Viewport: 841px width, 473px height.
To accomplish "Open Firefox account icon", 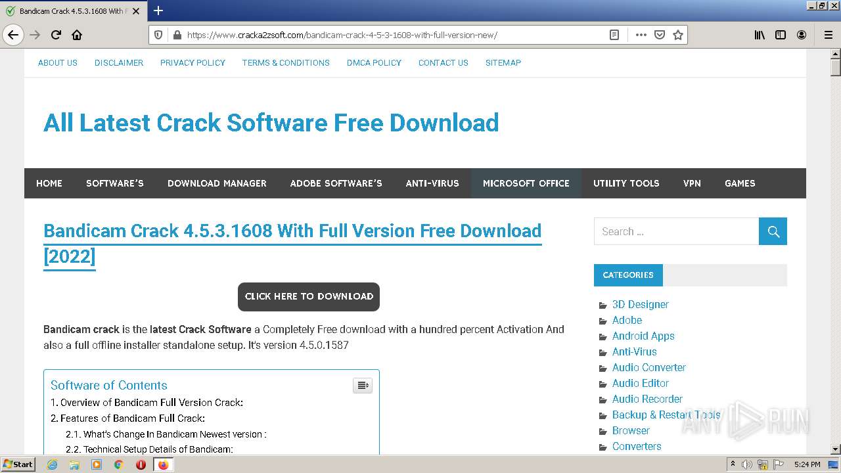I will [802, 35].
